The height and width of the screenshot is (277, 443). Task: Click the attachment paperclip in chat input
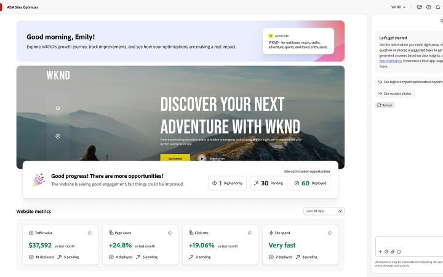pyautogui.click(x=393, y=252)
